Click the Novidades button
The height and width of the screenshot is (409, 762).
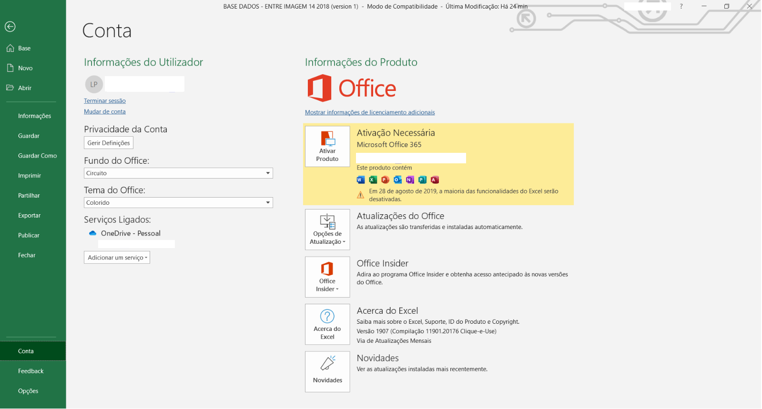pyautogui.click(x=327, y=372)
